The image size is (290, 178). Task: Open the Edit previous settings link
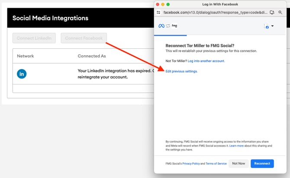(181, 71)
